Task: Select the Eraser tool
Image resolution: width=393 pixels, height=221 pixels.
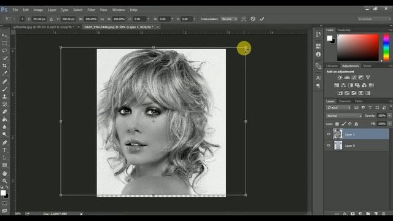Action: (x=4, y=112)
